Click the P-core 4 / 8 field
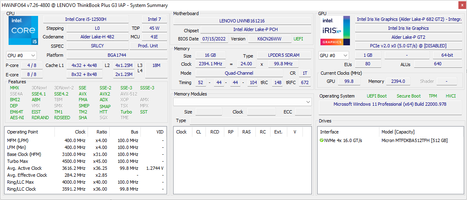Viewport: 467px width, 200px height. pyautogui.click(x=32, y=65)
